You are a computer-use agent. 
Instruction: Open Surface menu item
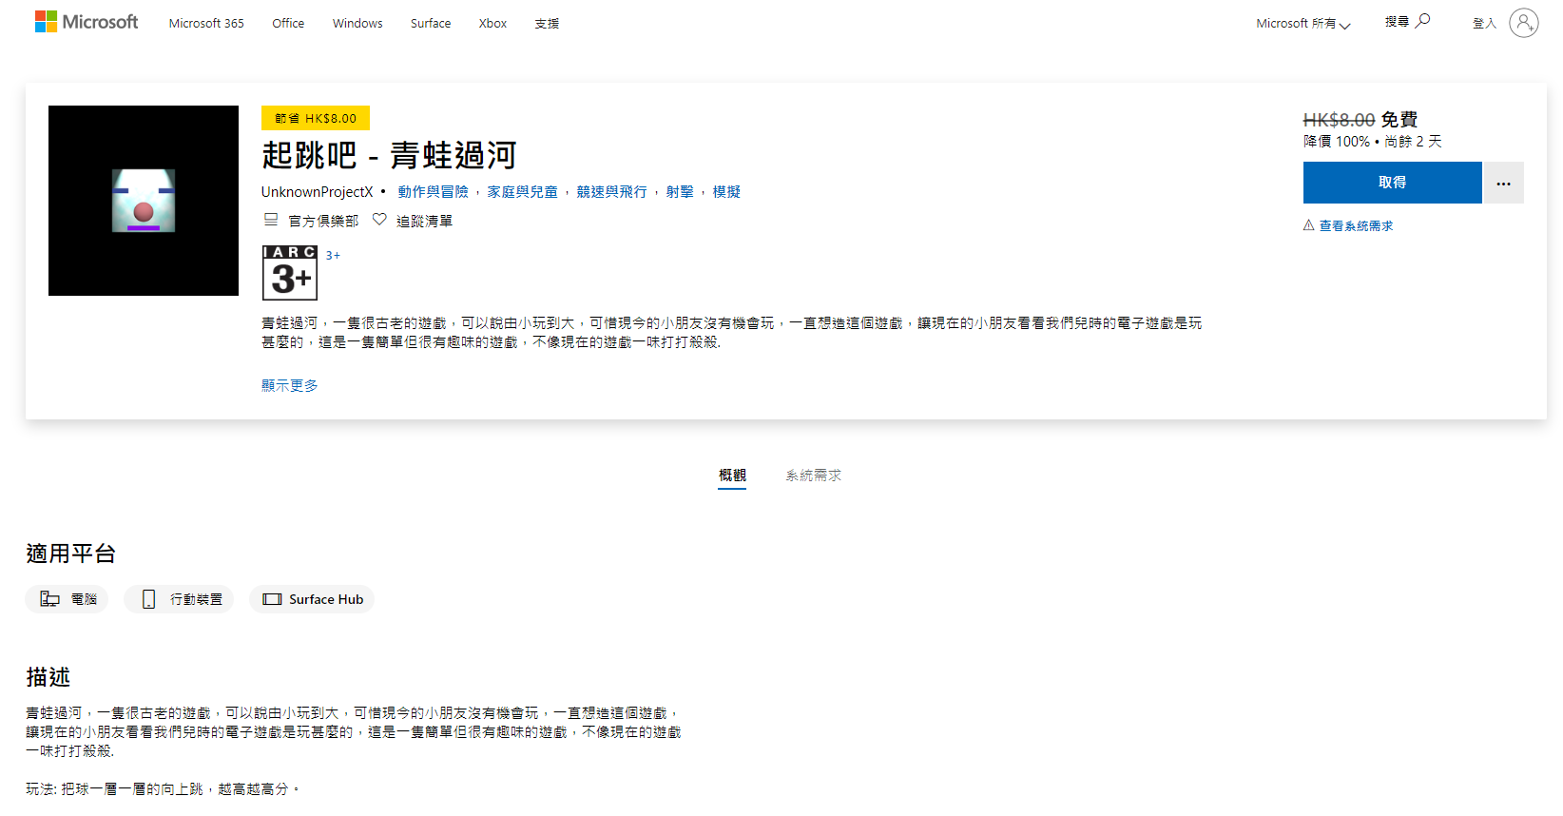click(431, 23)
